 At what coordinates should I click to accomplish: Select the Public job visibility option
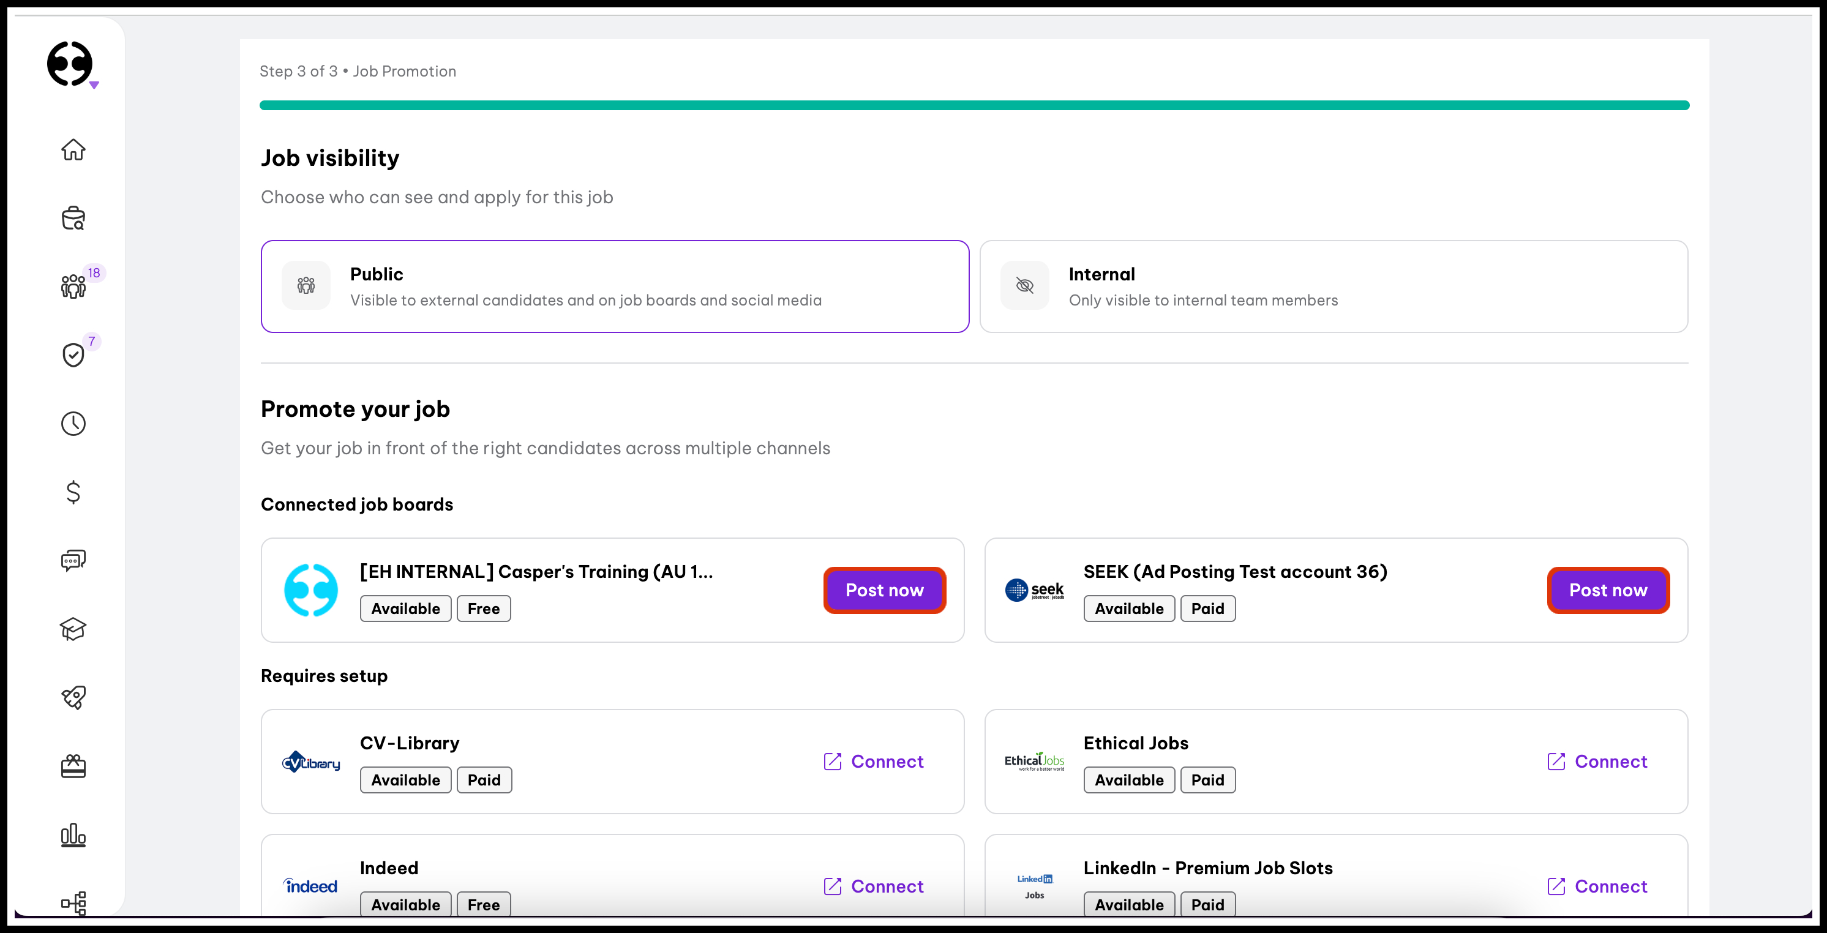click(614, 287)
